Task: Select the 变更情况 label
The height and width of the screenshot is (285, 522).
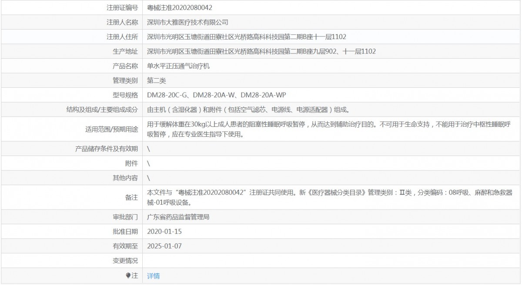Action: tap(125, 261)
